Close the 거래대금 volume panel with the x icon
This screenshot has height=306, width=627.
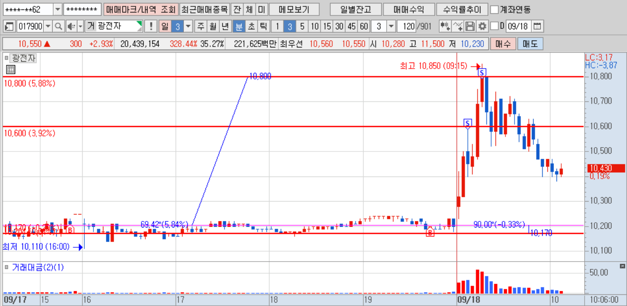pyautogui.click(x=623, y=266)
